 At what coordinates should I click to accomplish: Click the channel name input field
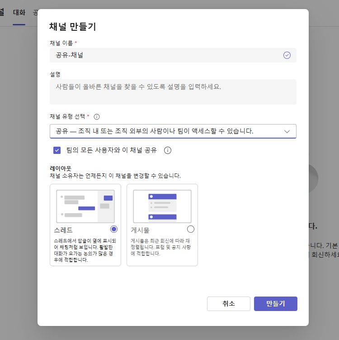pyautogui.click(x=173, y=55)
